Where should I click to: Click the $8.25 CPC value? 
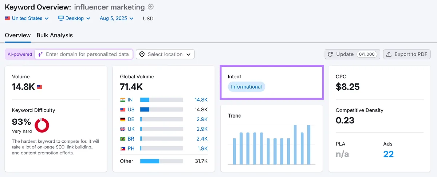pos(347,87)
